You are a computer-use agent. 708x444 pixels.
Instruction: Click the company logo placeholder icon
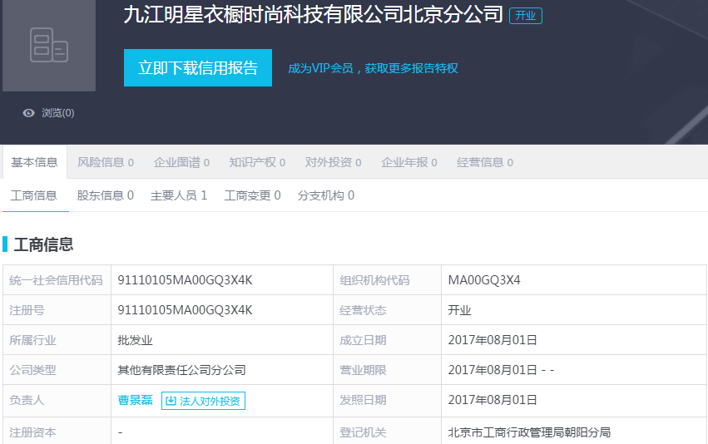tap(49, 45)
